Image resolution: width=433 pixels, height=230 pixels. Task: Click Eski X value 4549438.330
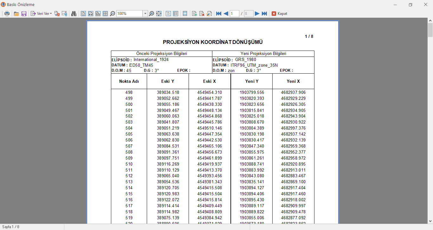coord(210,104)
